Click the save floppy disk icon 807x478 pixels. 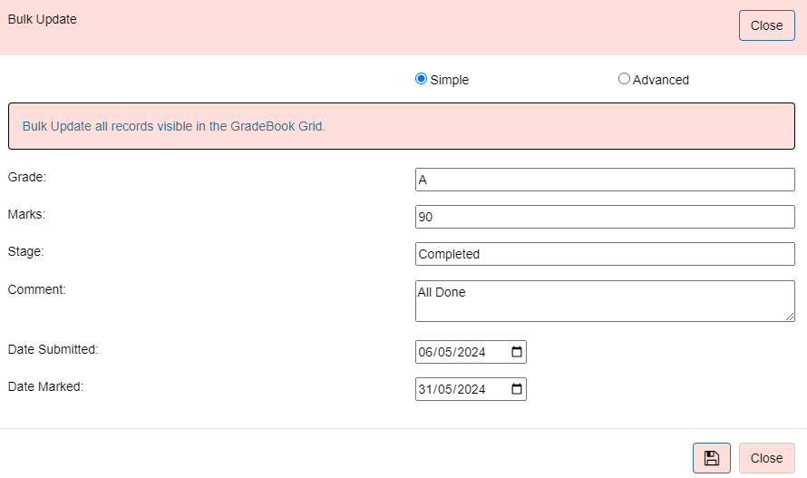711,458
